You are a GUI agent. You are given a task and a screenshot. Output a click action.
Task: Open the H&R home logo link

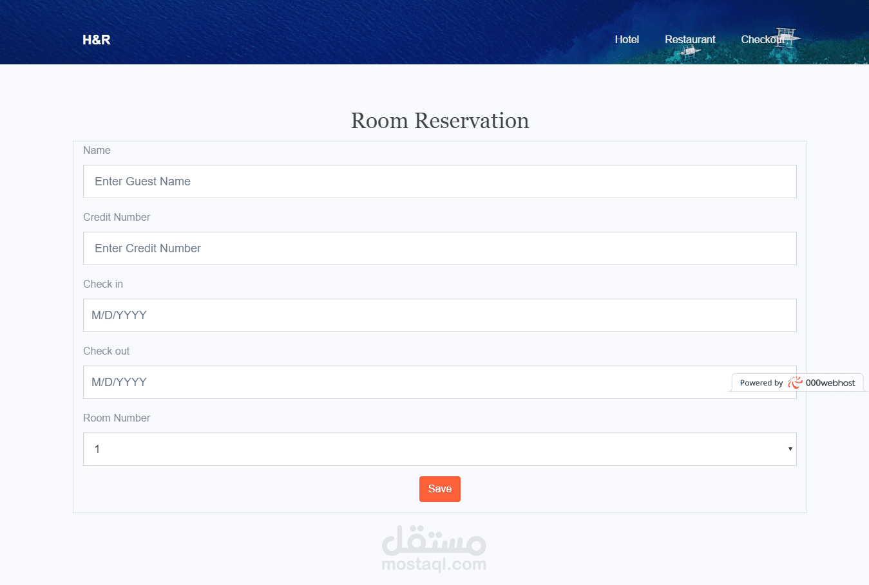97,40
